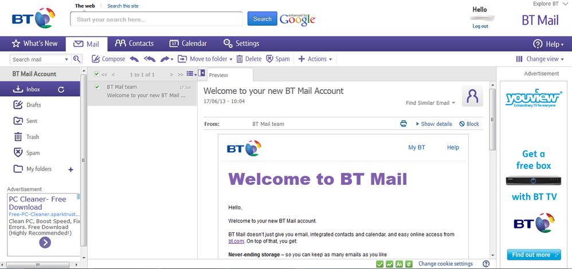The height and width of the screenshot is (269, 572).
Task: Click the magnifier search mail icon
Action: tap(77, 60)
